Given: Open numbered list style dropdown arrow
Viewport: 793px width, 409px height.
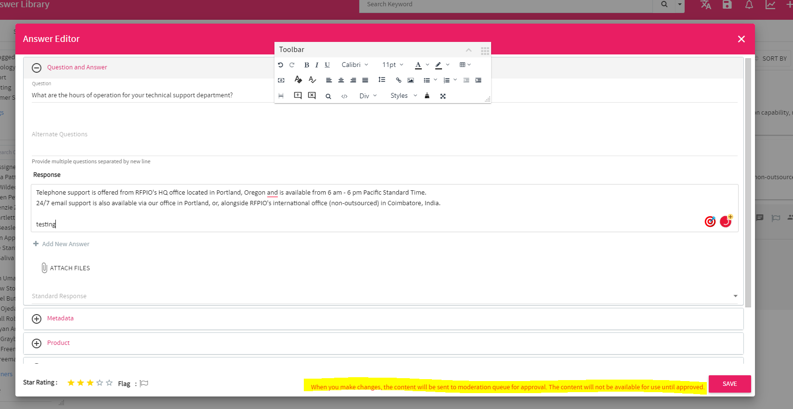Looking at the screenshot, I should pos(455,80).
